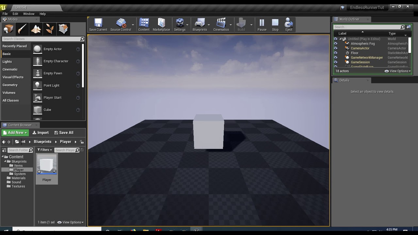Image resolution: width=418 pixels, height=235 pixels.
Task: Toggle the sources panel icon in Content Browser
Action: (4, 150)
